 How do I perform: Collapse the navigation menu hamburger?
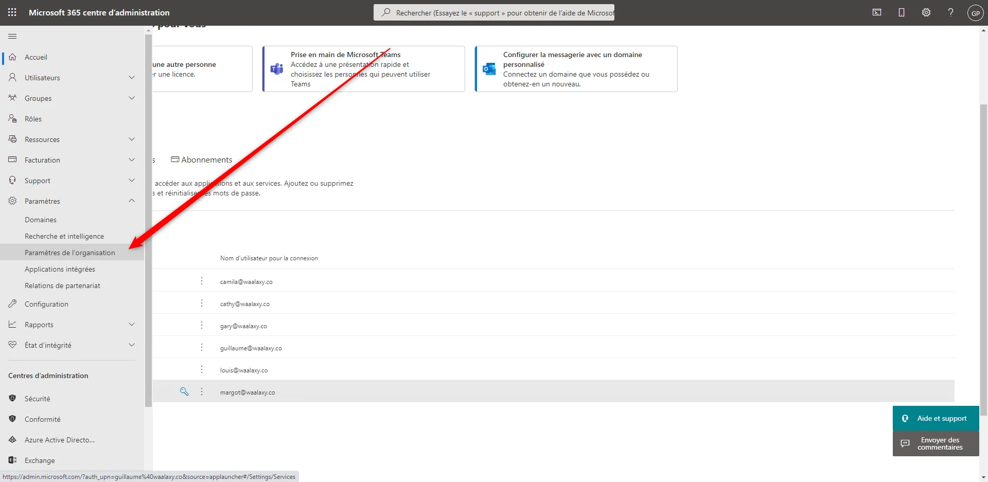pos(12,37)
